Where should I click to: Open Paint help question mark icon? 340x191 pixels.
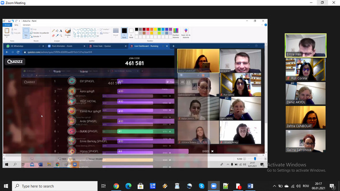tap(265, 25)
